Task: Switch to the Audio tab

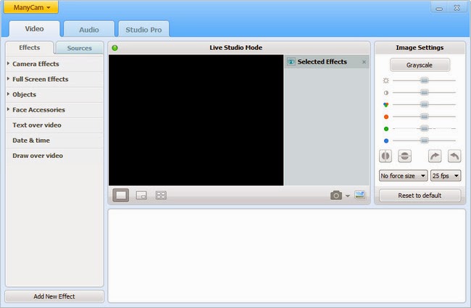Action: pos(89,30)
